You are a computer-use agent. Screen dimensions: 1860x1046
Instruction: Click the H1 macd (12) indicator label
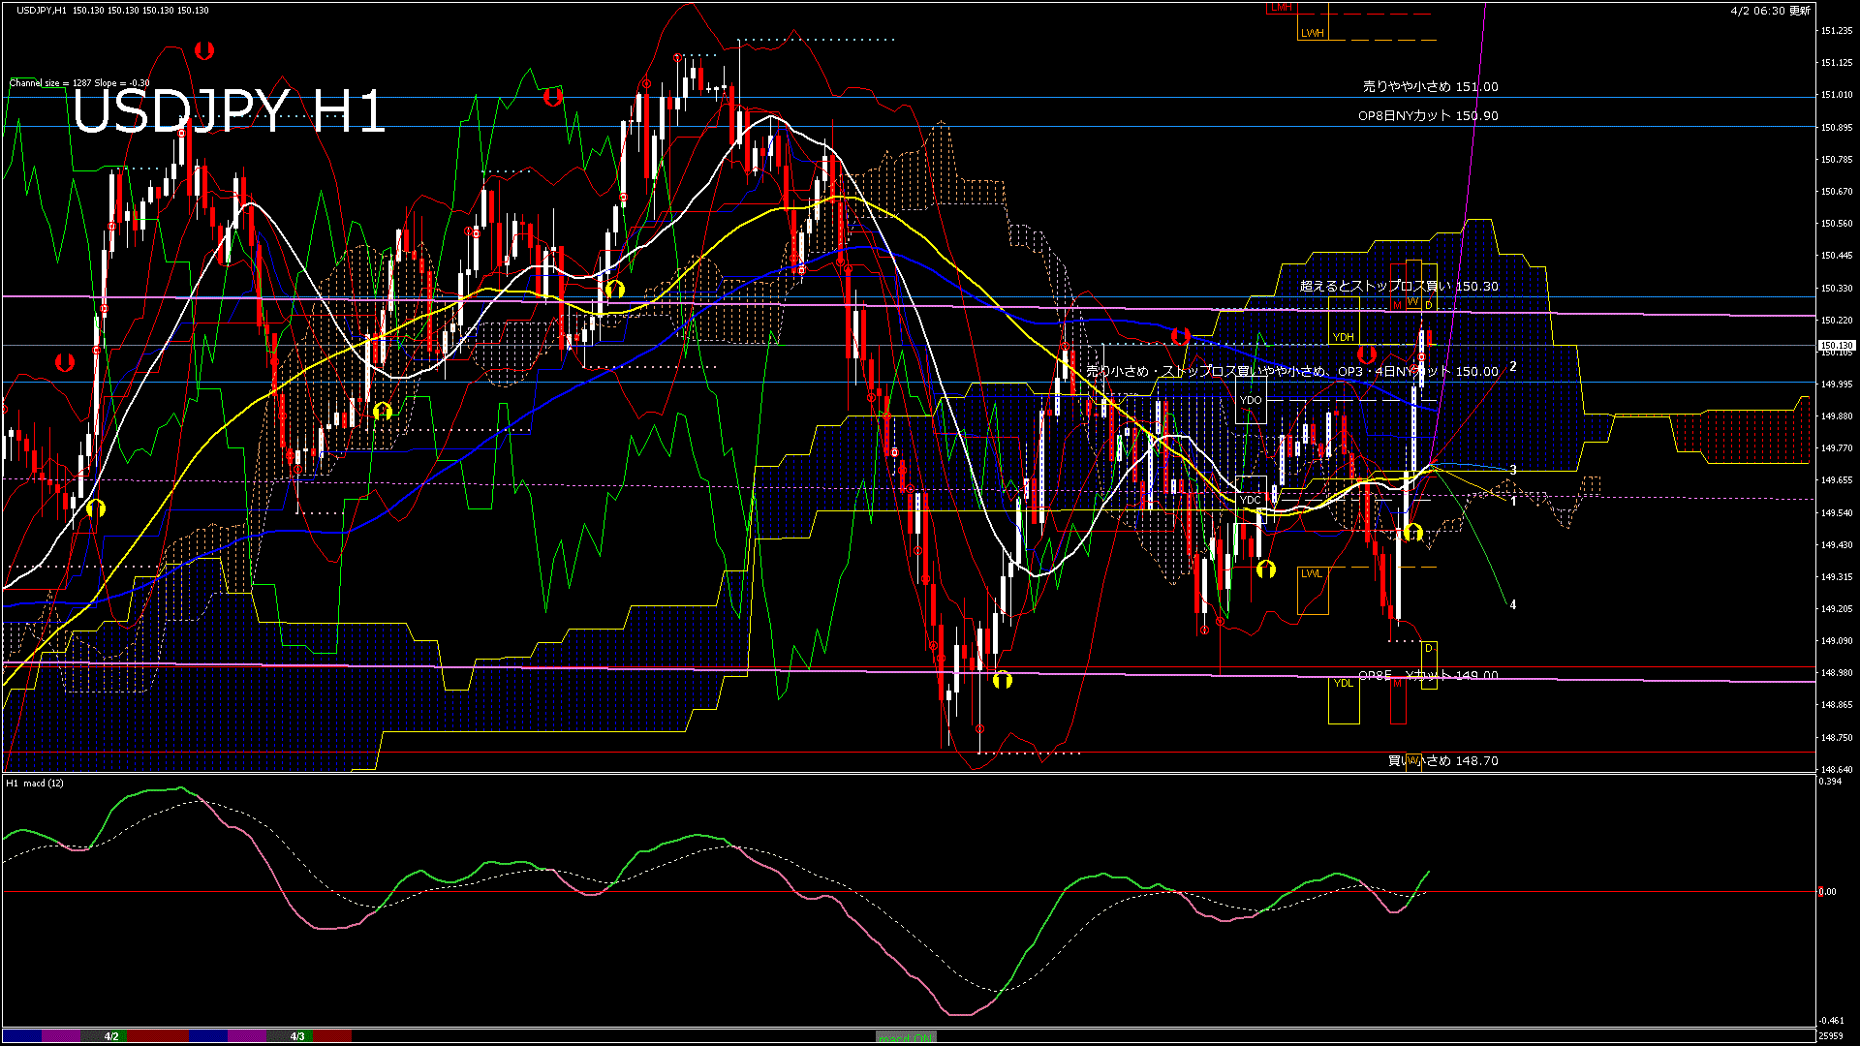35,783
